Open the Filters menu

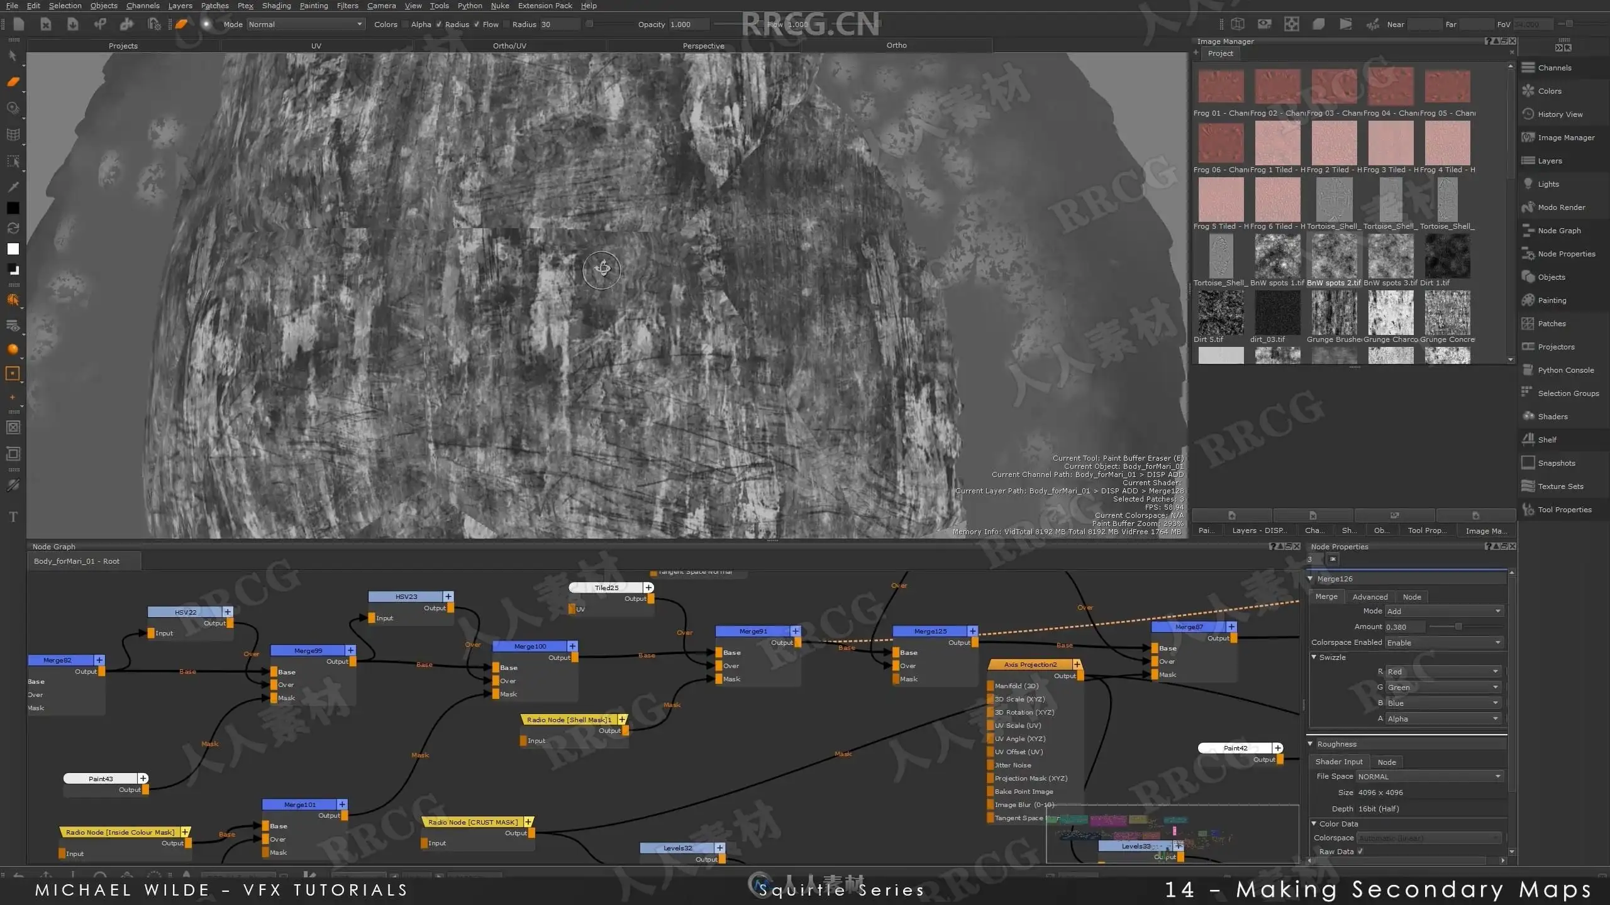point(347,6)
